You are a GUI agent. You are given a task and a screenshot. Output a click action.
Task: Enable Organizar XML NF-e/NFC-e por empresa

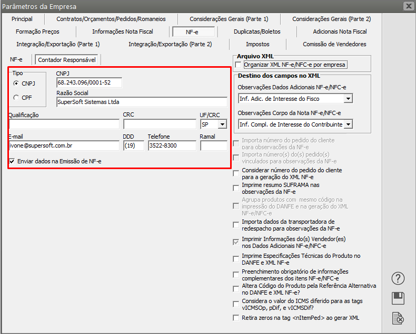point(238,65)
